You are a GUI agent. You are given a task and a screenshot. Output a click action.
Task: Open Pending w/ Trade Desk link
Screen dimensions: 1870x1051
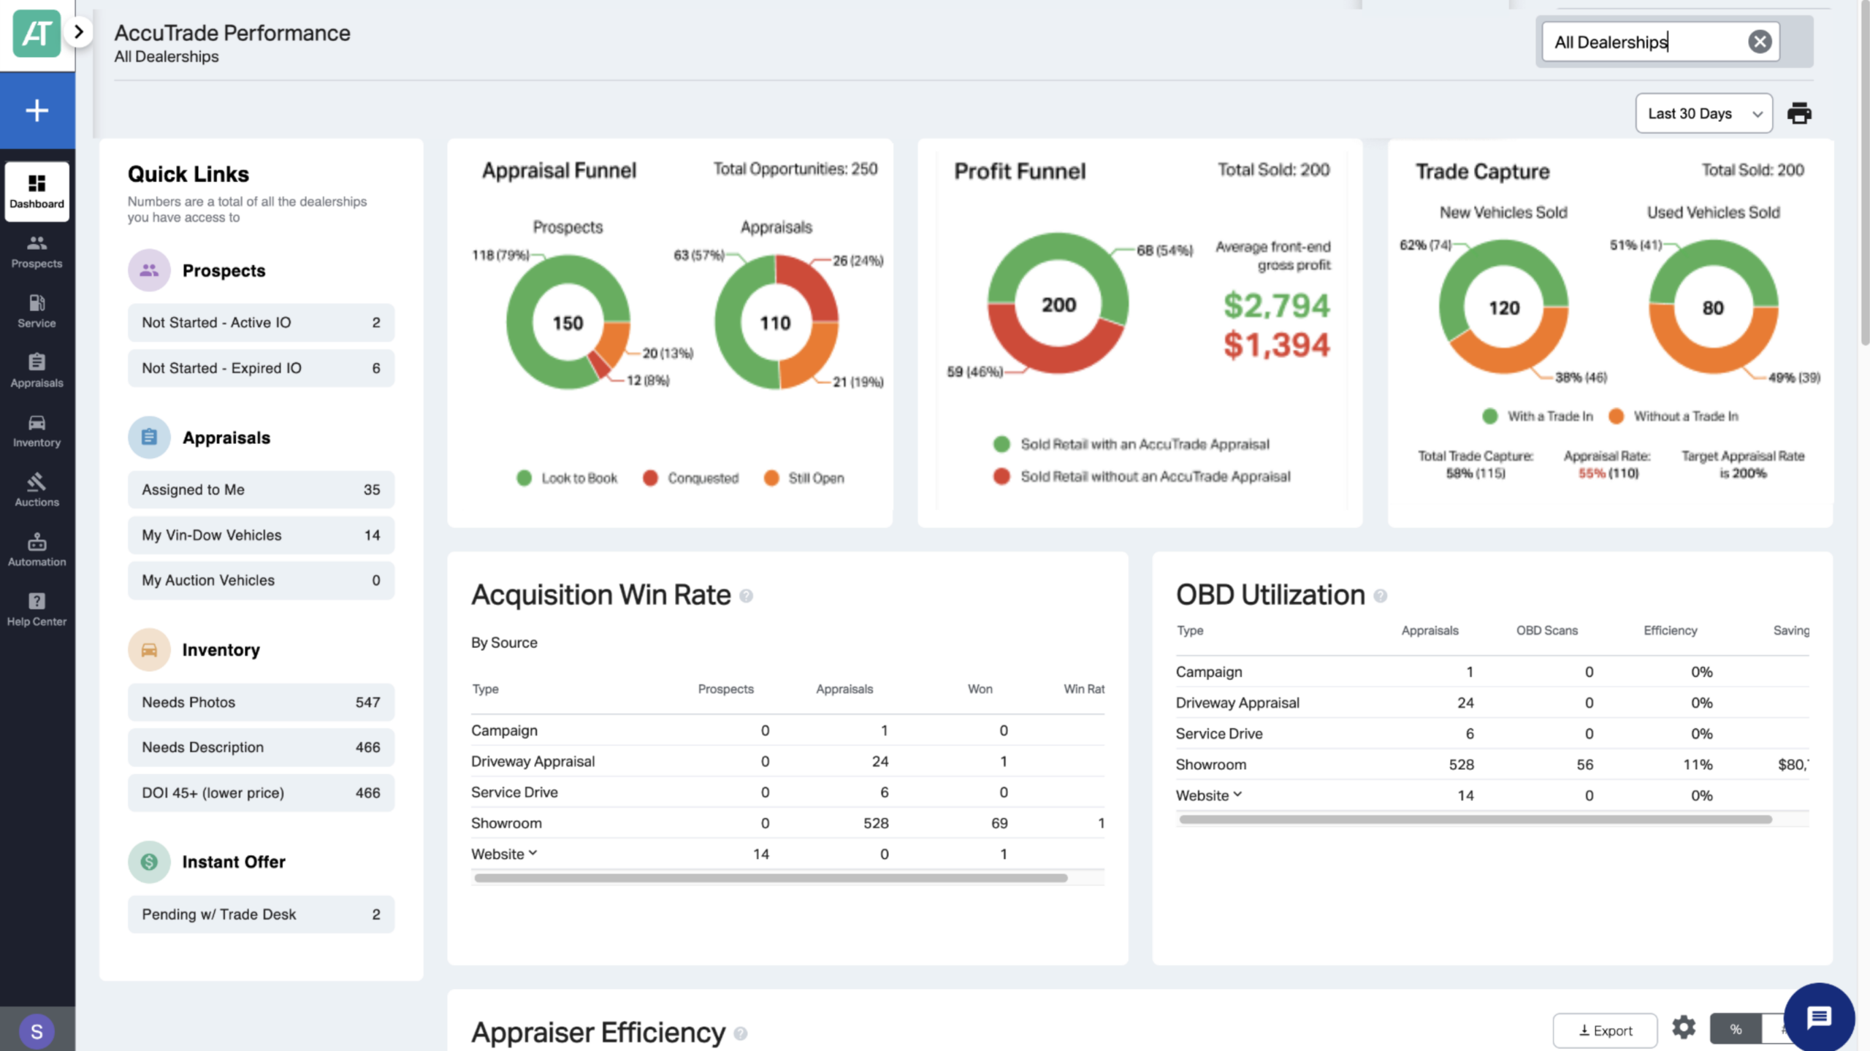(x=261, y=914)
